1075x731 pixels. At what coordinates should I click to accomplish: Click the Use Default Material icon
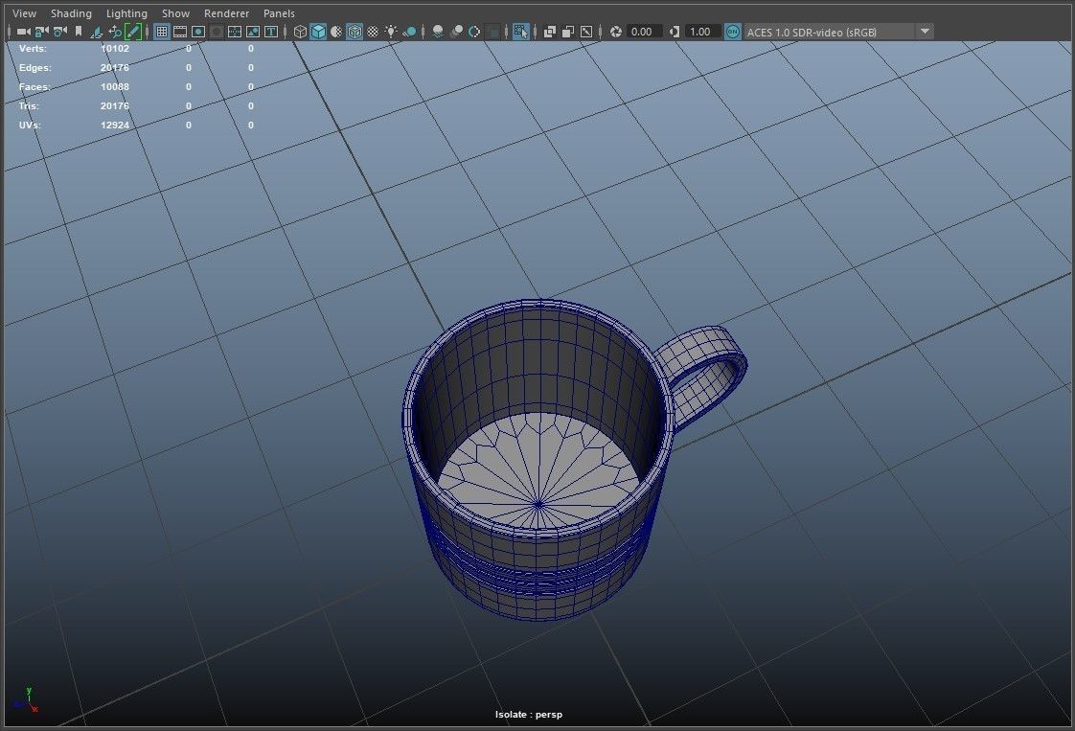(x=336, y=32)
